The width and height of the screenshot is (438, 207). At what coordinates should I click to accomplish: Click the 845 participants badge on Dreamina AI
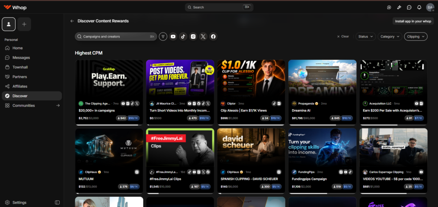(335, 118)
